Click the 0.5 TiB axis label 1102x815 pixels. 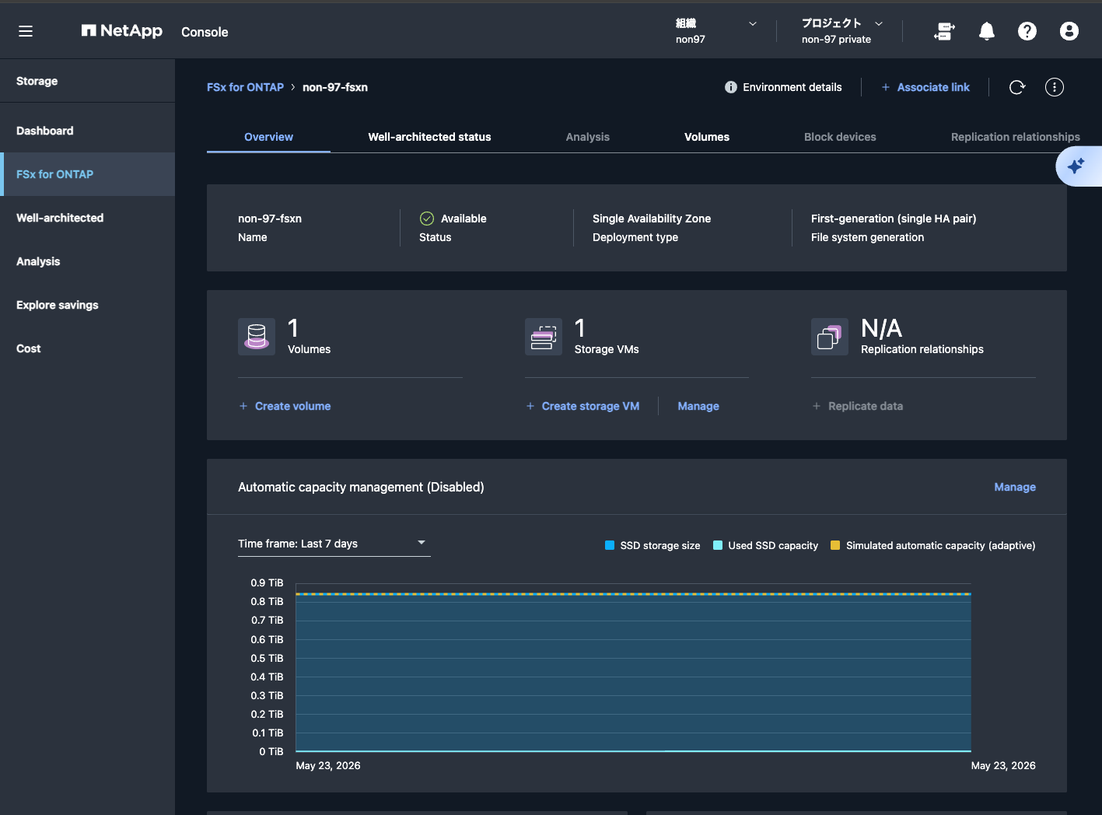tap(267, 658)
